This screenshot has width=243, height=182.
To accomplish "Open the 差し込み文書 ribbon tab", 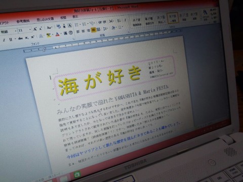I will click(x=45, y=19).
